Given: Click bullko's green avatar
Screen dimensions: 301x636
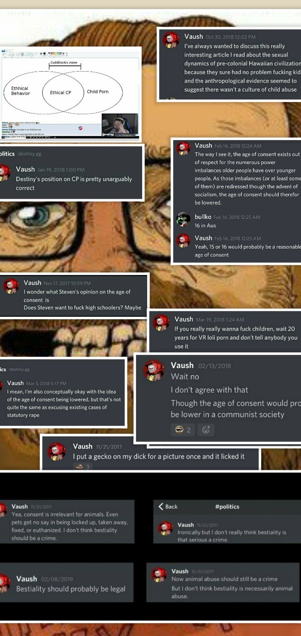Looking at the screenshot, I should point(183,219).
